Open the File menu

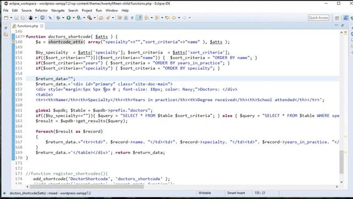point(6,11)
